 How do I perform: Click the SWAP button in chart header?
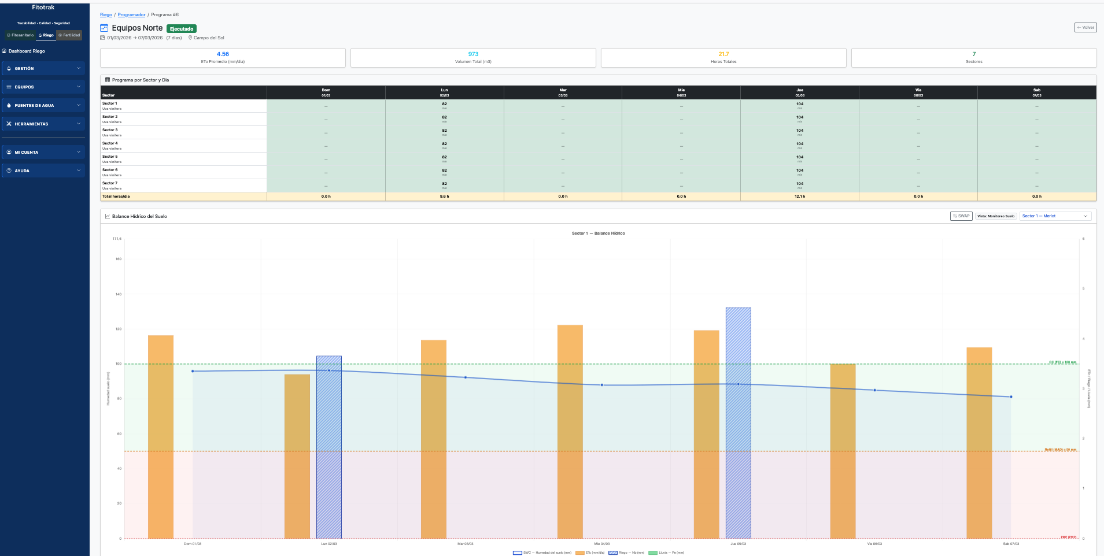tap(961, 216)
